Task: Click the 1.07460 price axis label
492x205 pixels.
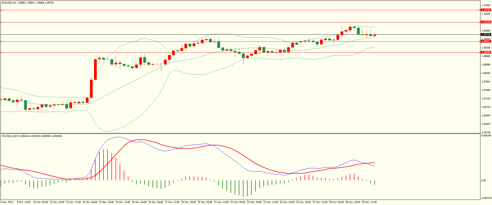Action: click(x=486, y=90)
